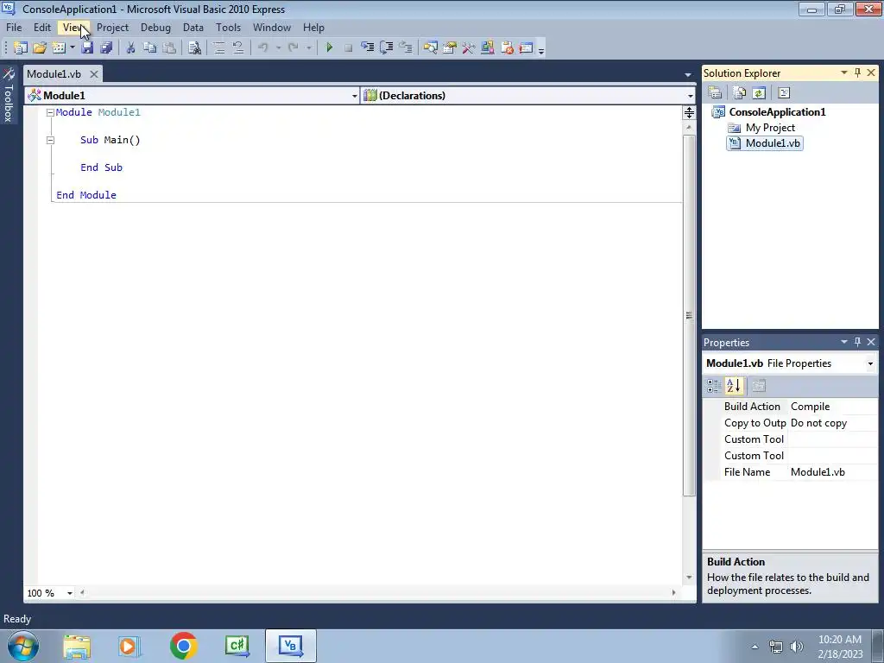Click the Redo arrow icon
This screenshot has height=663, width=884.
[x=294, y=48]
